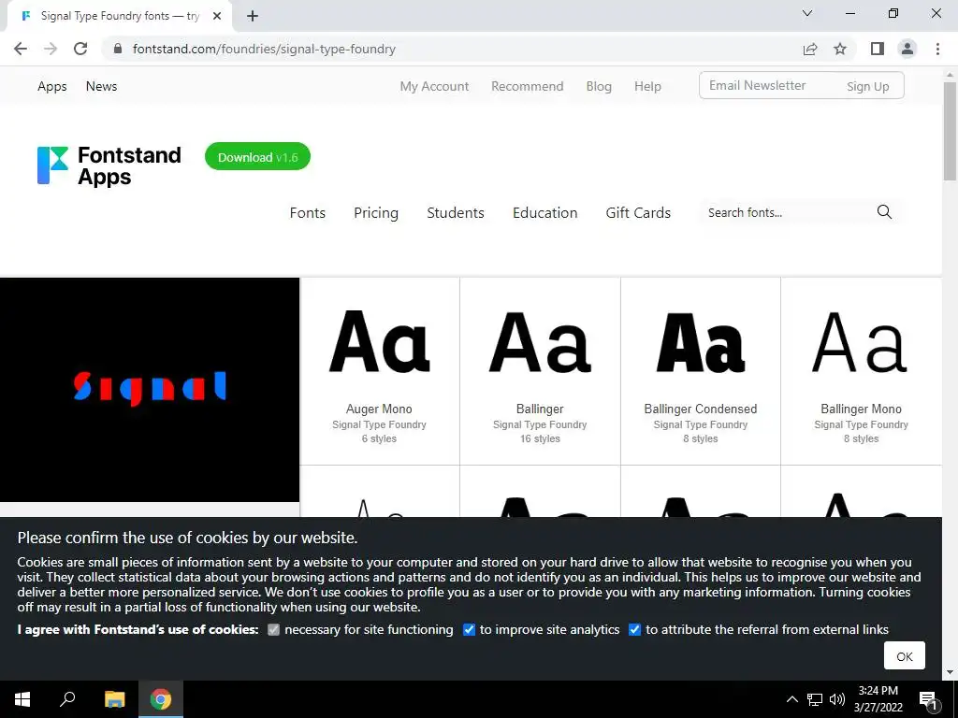Viewport: 958px width, 718px height.
Task: Click the search magnifier icon
Action: tap(884, 212)
